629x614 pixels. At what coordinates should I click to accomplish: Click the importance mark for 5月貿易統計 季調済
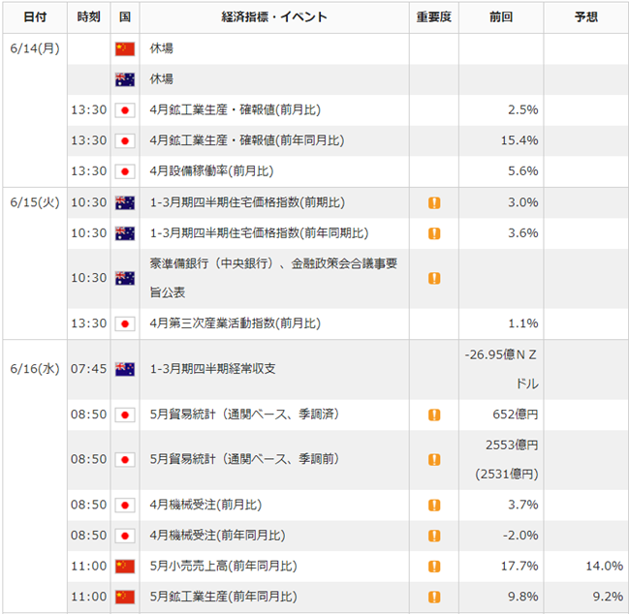click(434, 414)
